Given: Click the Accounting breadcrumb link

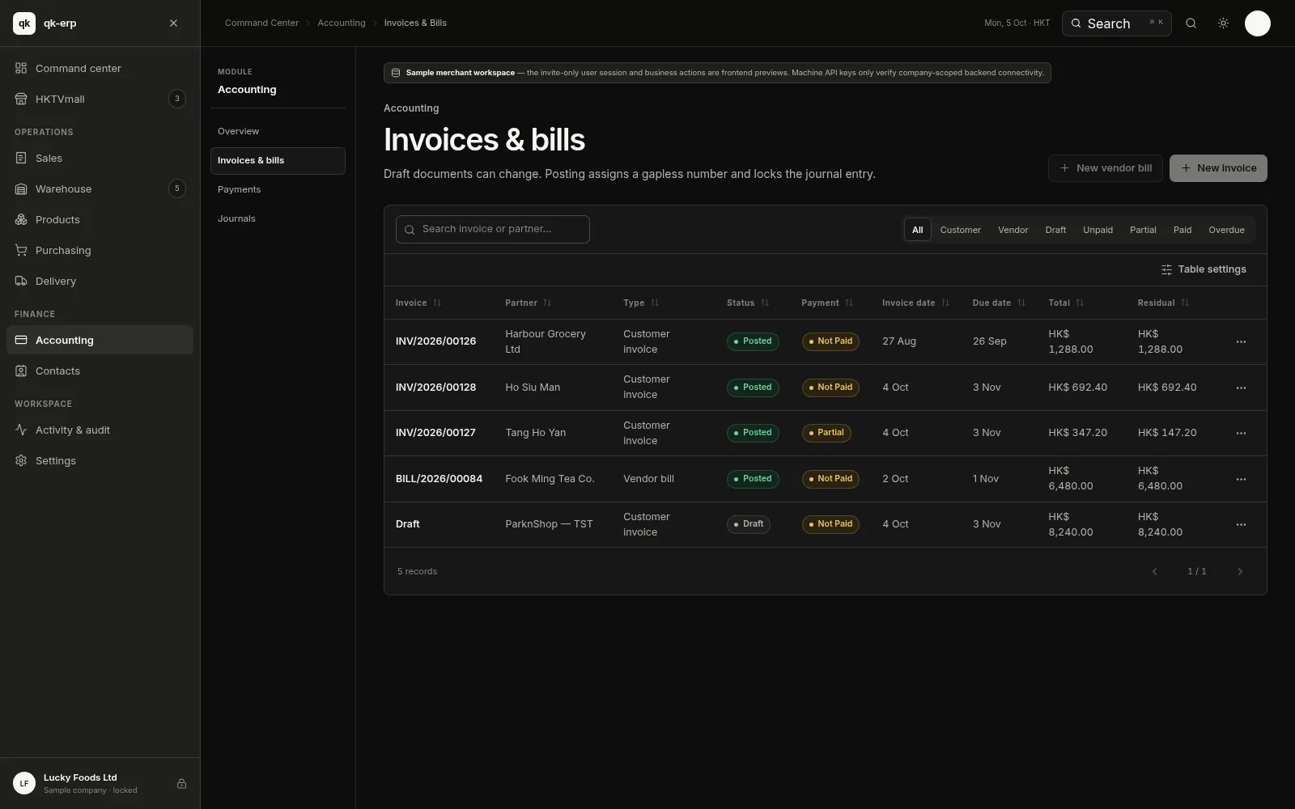Looking at the screenshot, I should click(x=341, y=23).
